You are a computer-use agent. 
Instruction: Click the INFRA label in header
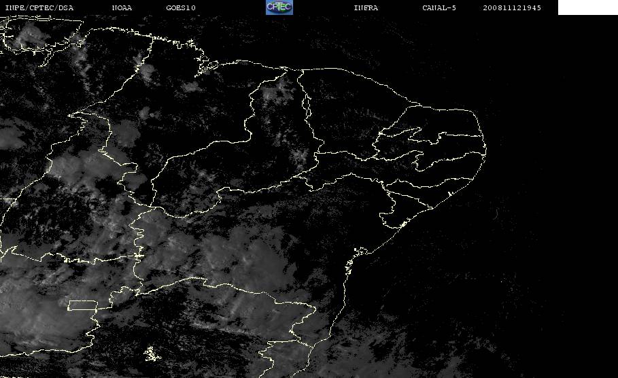pyautogui.click(x=366, y=7)
